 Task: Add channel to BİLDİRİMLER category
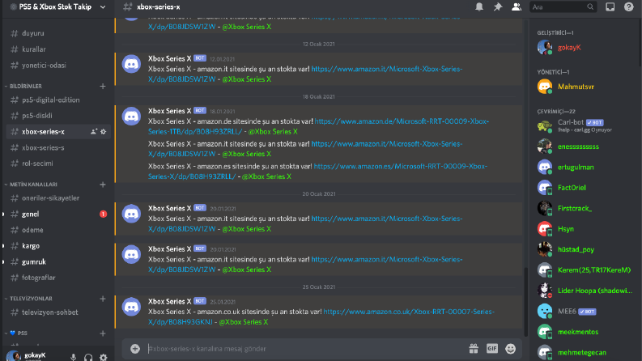103,86
